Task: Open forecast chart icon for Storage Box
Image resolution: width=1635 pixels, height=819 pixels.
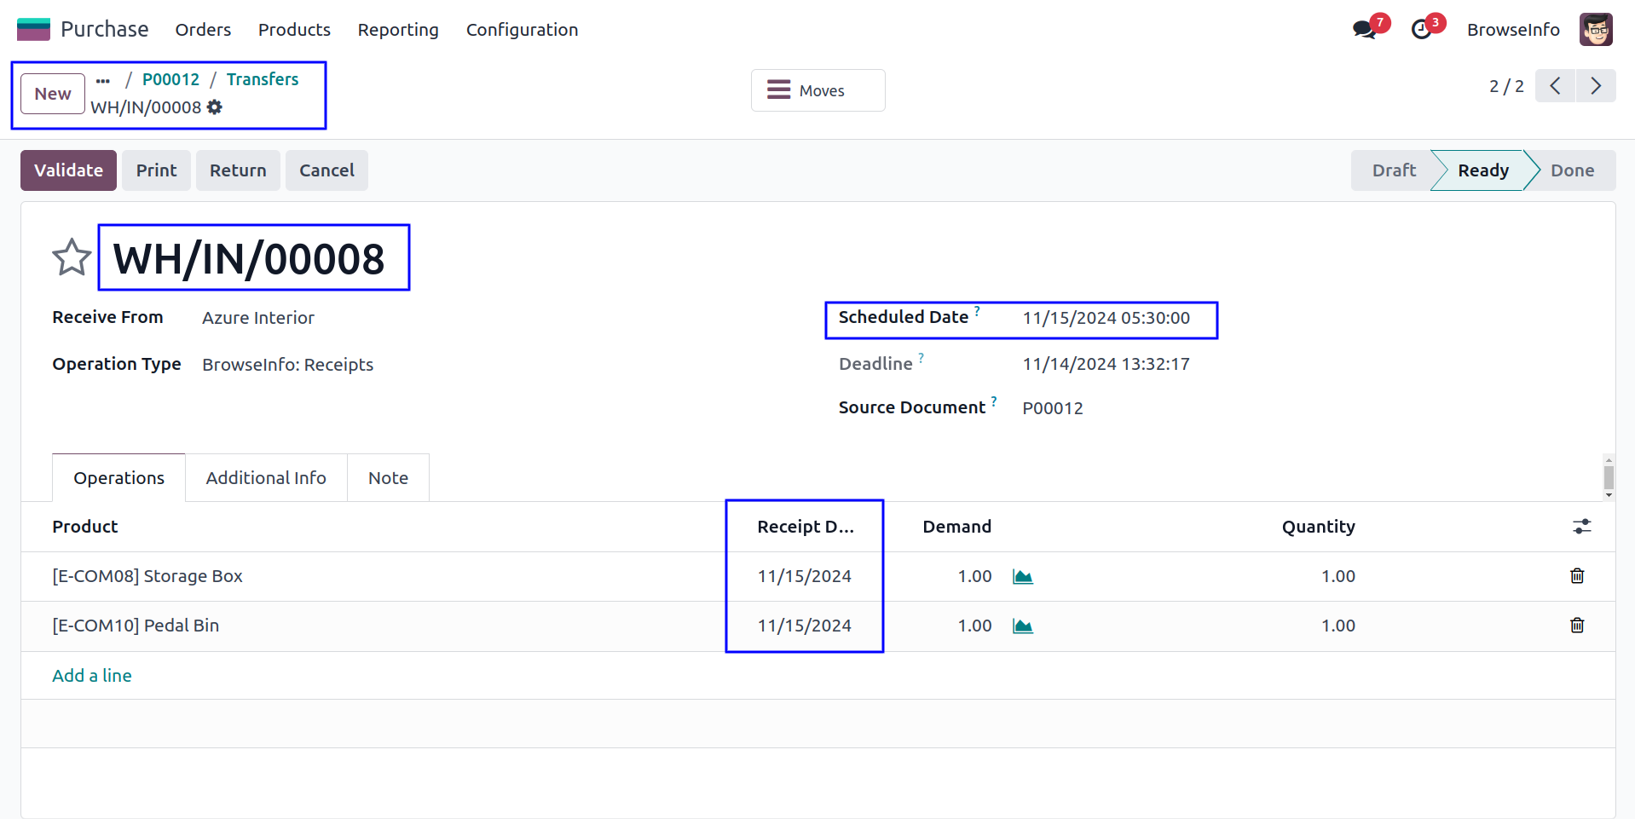Action: coord(1022,577)
